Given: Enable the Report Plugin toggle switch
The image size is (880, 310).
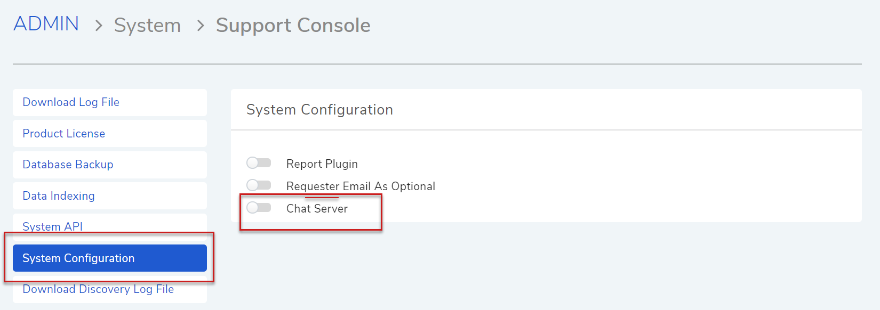Looking at the screenshot, I should pos(259,162).
